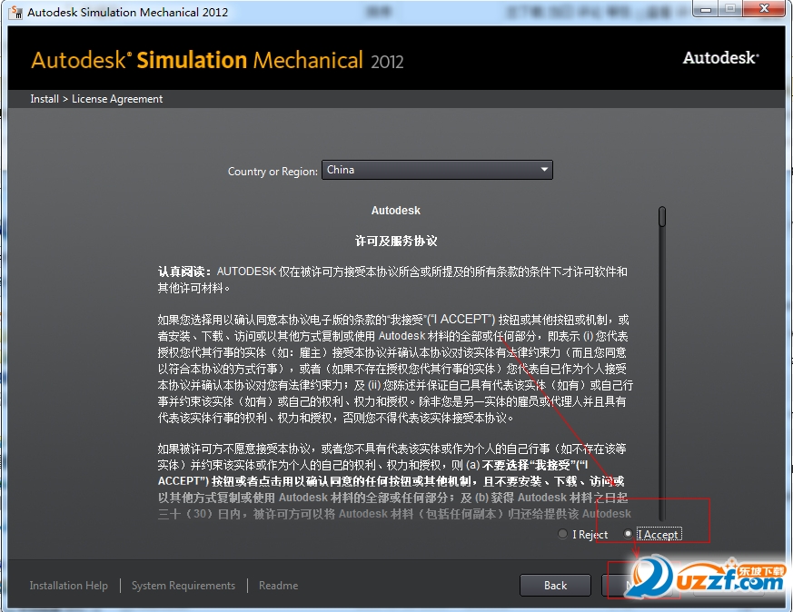The height and width of the screenshot is (612, 793).
Task: Click the license agreement scrollbar thumb
Action: coord(662,216)
